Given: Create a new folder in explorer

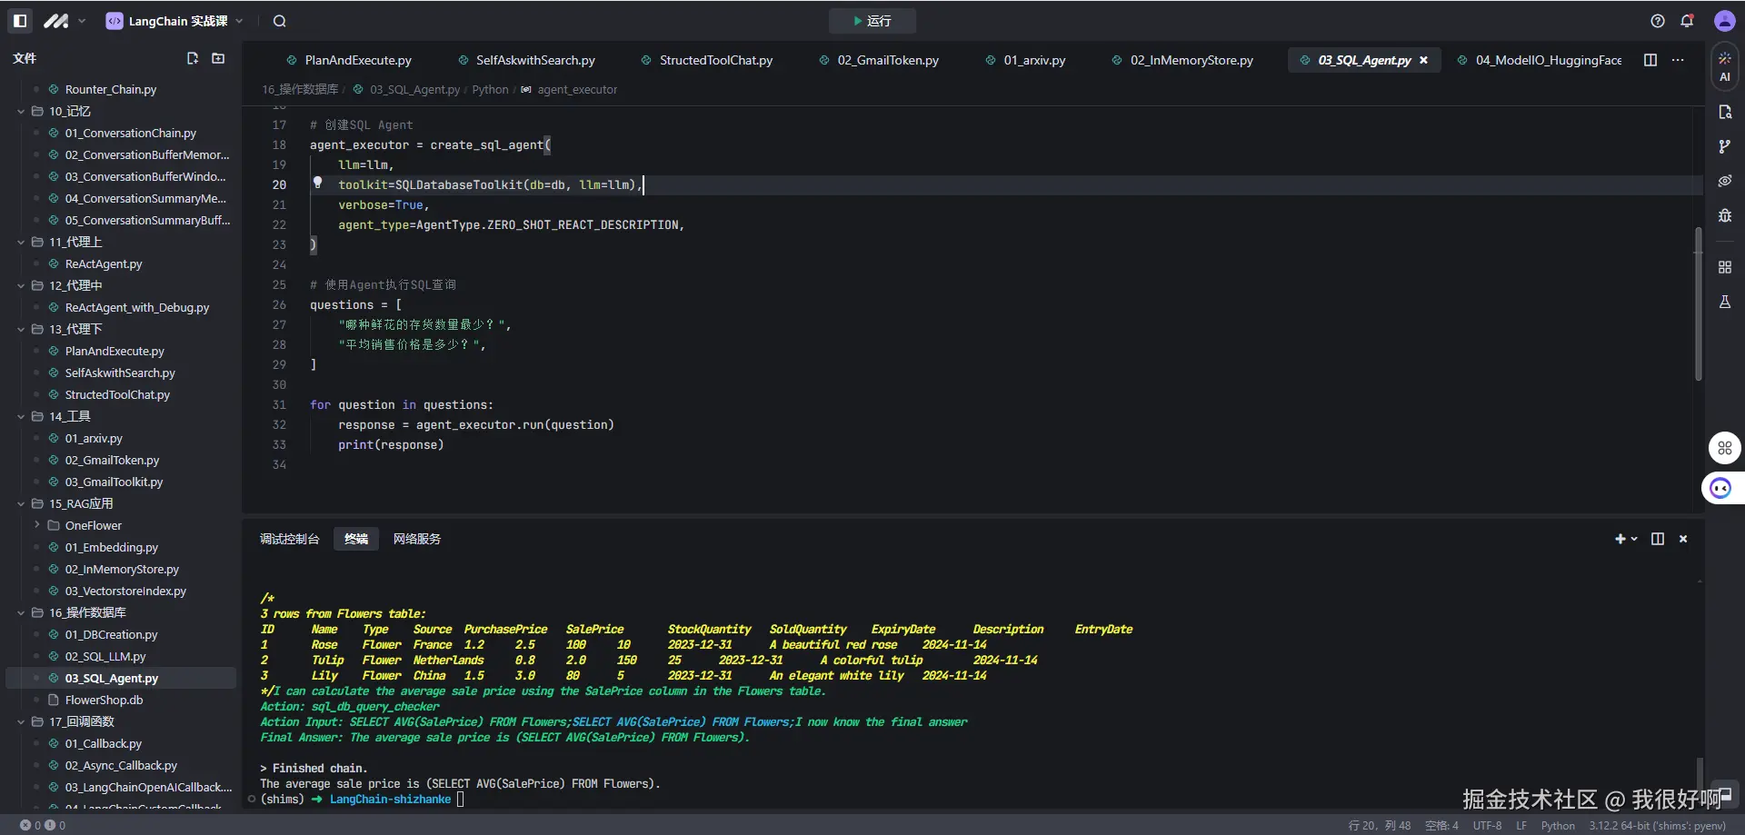Looking at the screenshot, I should [218, 58].
